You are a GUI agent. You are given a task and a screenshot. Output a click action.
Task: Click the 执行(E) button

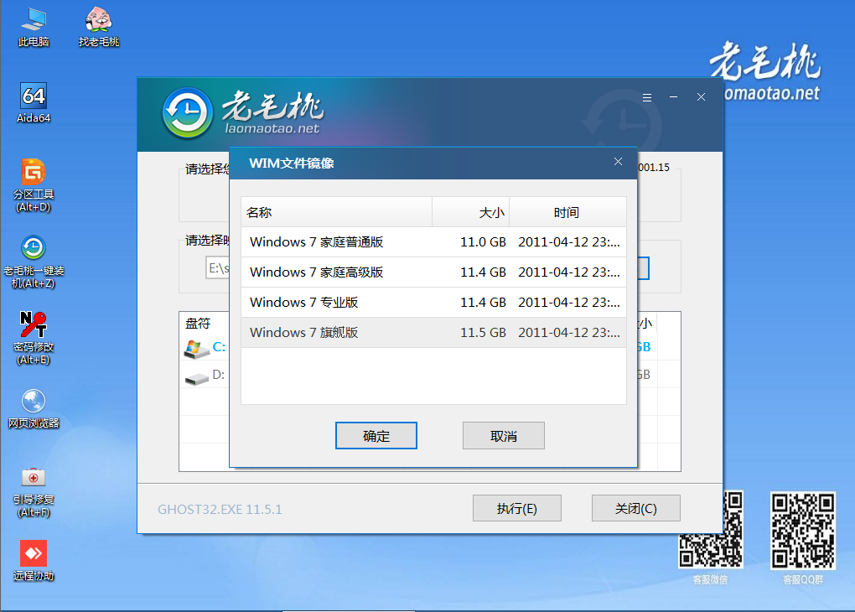point(517,508)
